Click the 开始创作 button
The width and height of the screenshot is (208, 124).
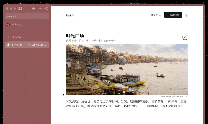[173, 15]
